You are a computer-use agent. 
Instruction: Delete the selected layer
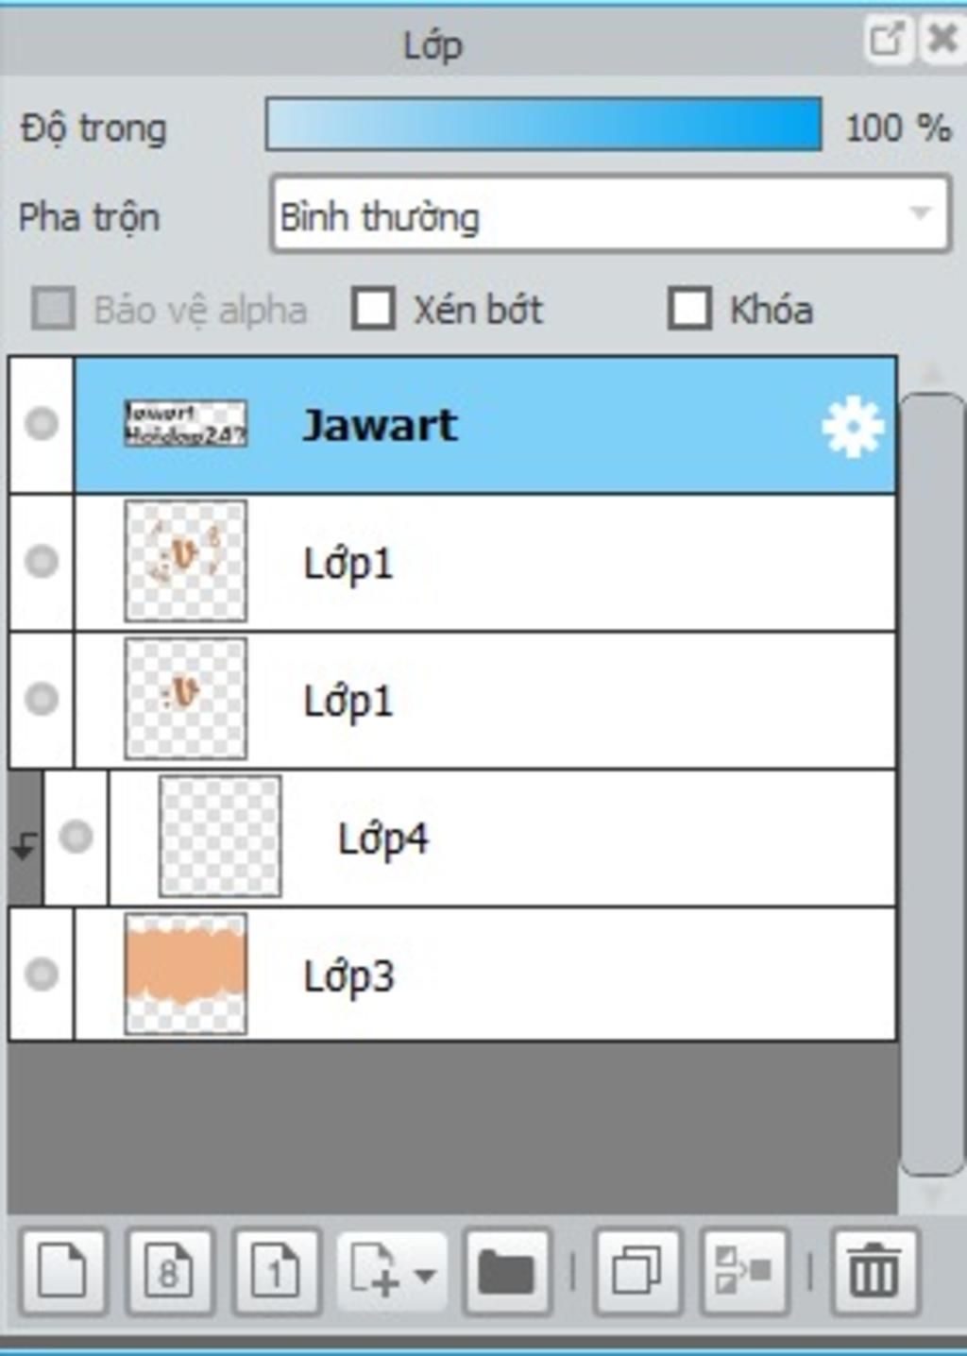coord(874,1271)
